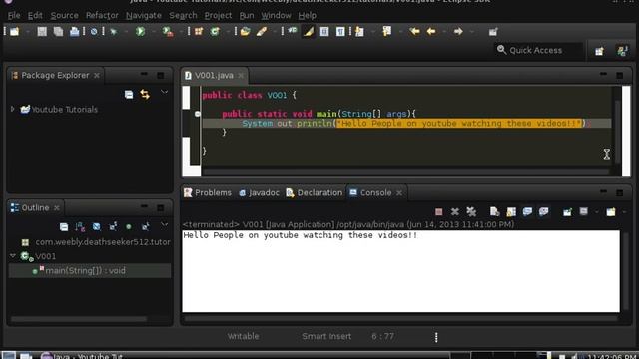Toggle Show Console on Standard Error
Image resolution: width=639 pixels, height=359 pixels.
tap(543, 211)
